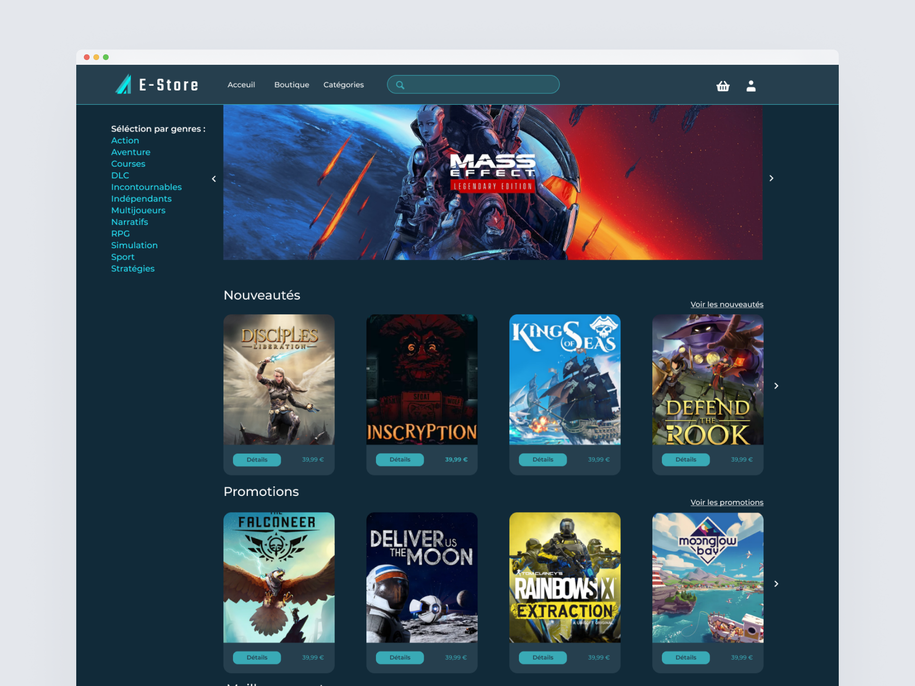Open the Deliver Us the Moon cover
The height and width of the screenshot is (686, 915).
click(x=422, y=577)
